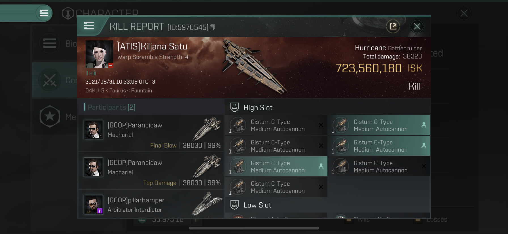
Task: Click Paranoidaw's Top Damage Machariel ship icon
Action: click(208, 166)
